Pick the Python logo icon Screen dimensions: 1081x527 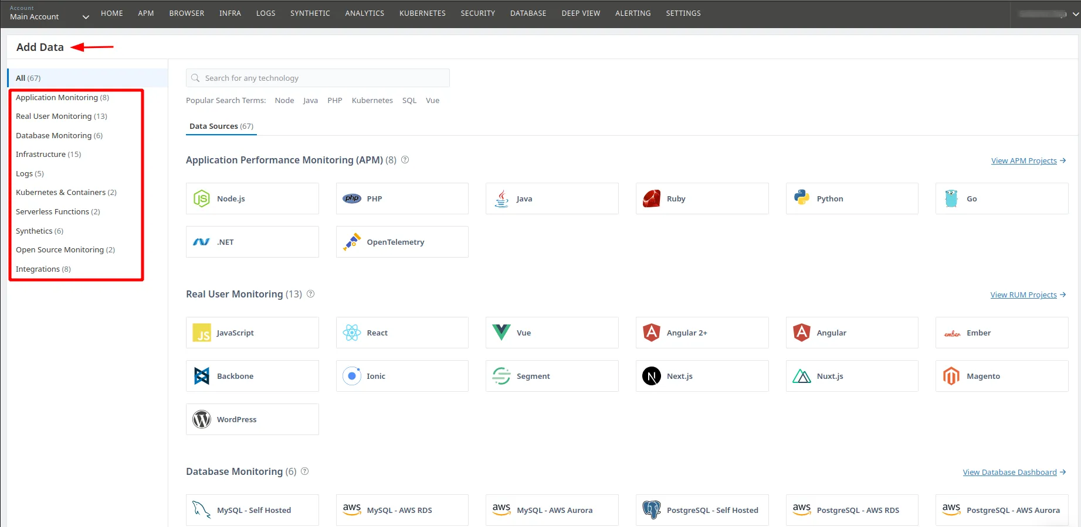[x=802, y=197]
